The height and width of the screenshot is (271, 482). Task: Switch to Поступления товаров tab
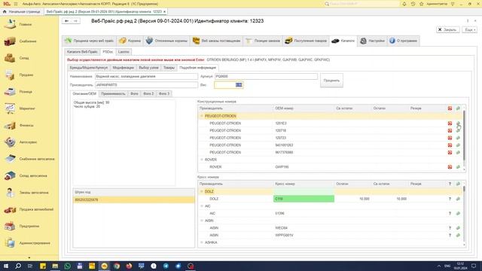click(306, 41)
